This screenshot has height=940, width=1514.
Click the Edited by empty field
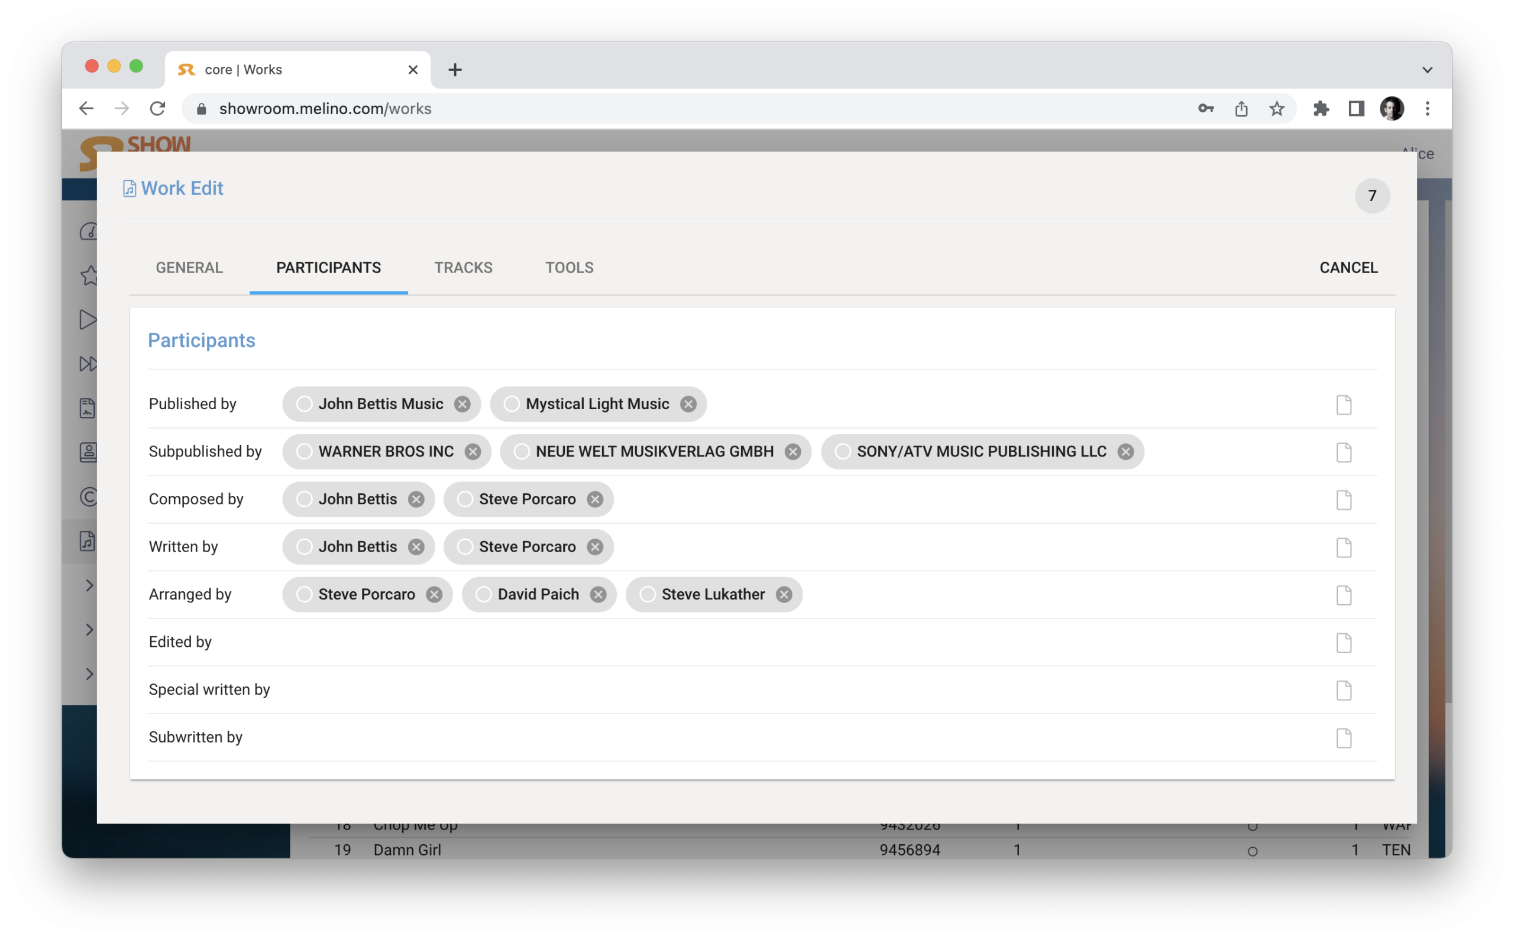[802, 642]
